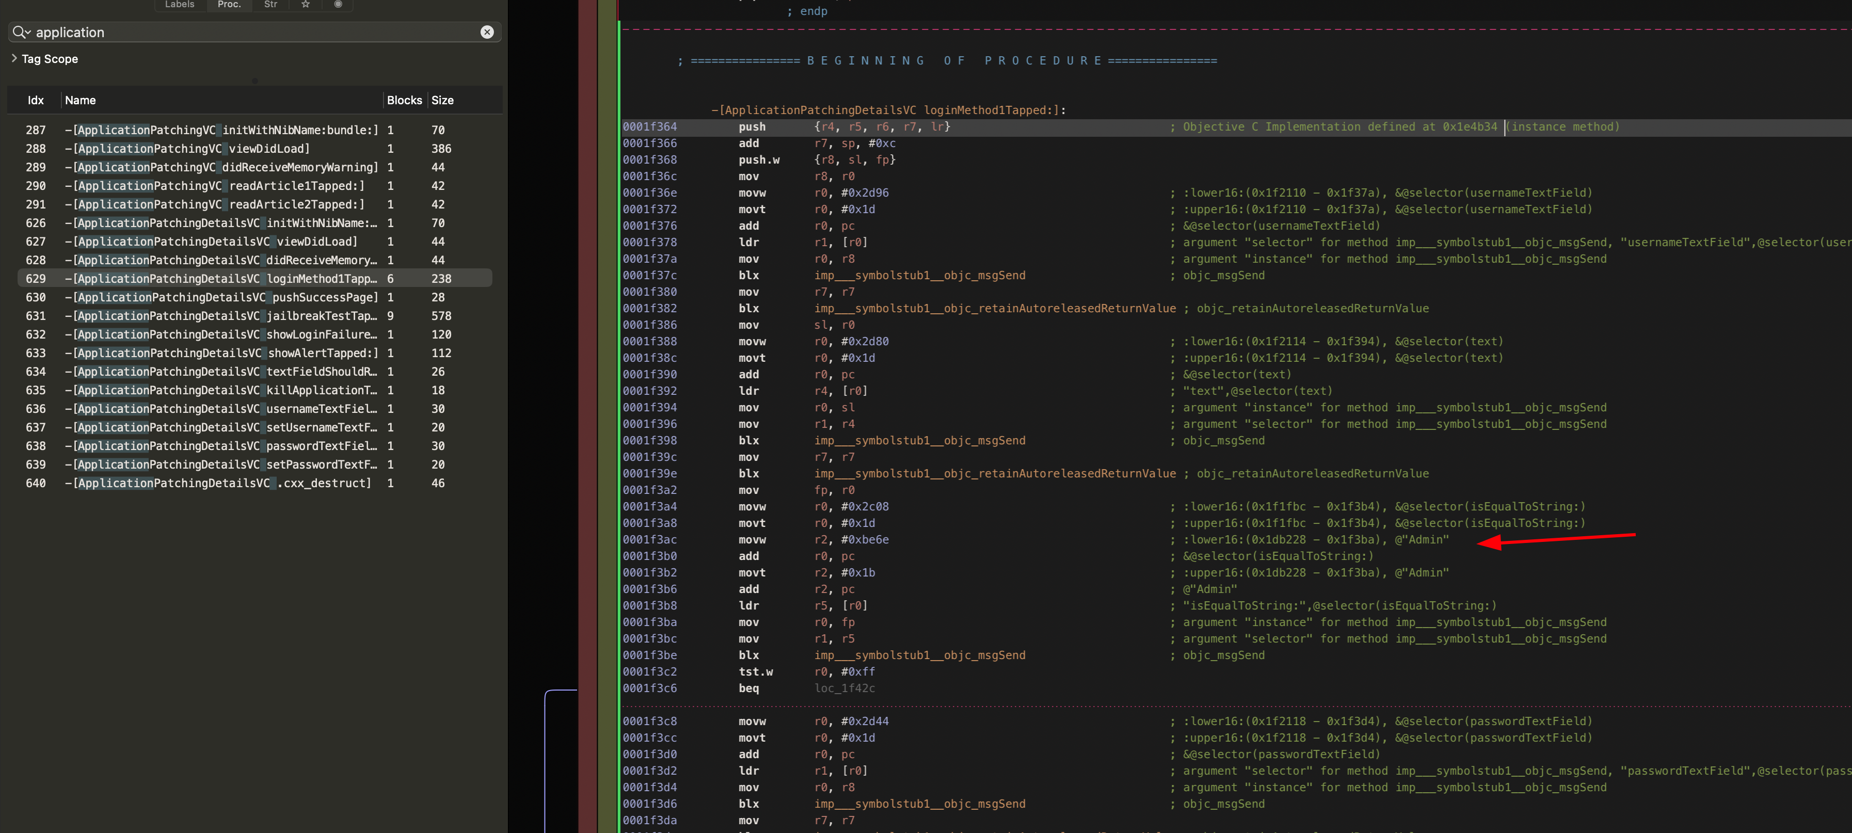Select ApplicationPatchingVC initWithNibName:bundle: row
The image size is (1852, 833).
pos(254,130)
